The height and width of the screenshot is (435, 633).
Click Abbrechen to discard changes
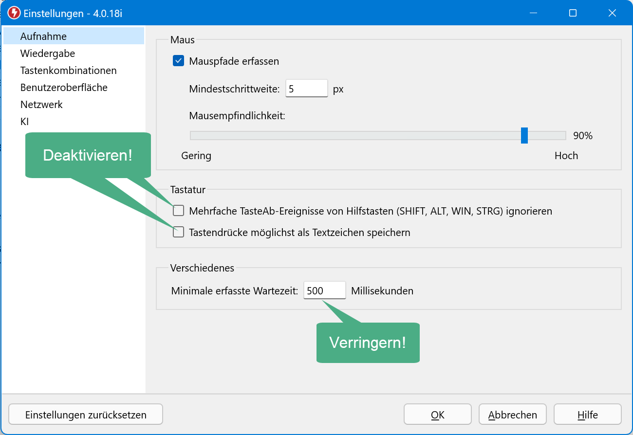tap(512, 415)
